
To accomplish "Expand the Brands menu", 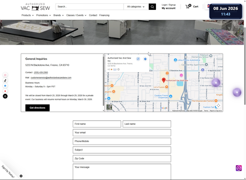I will pos(59,15).
